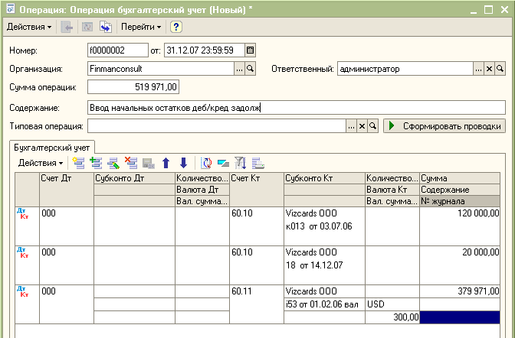Click the refresh cycle icon in table toolbar
The image size is (515, 338).
pyautogui.click(x=206, y=163)
